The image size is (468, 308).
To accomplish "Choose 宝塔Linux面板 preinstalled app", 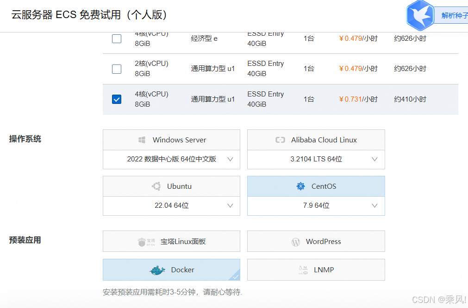I will coord(171,241).
